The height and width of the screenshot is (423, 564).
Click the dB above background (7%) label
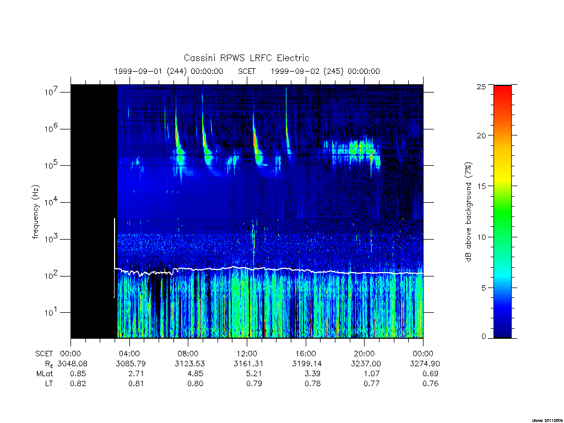tap(468, 212)
